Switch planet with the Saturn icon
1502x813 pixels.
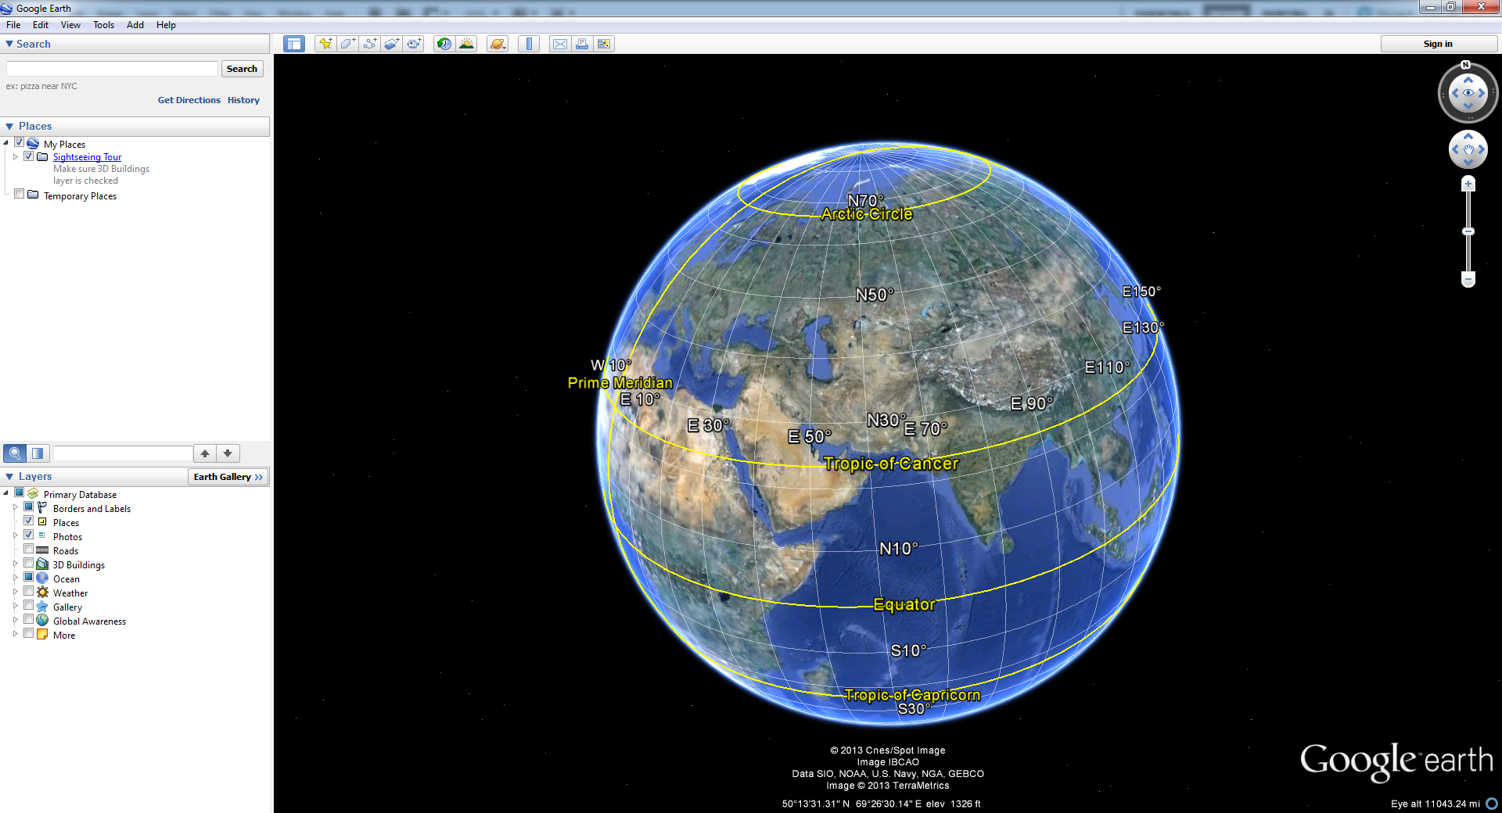coord(498,44)
